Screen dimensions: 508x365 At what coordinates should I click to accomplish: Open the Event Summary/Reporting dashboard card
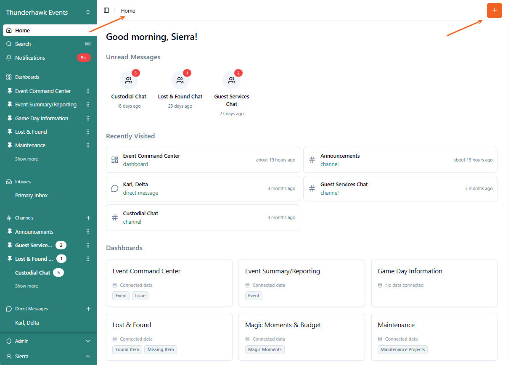point(302,283)
